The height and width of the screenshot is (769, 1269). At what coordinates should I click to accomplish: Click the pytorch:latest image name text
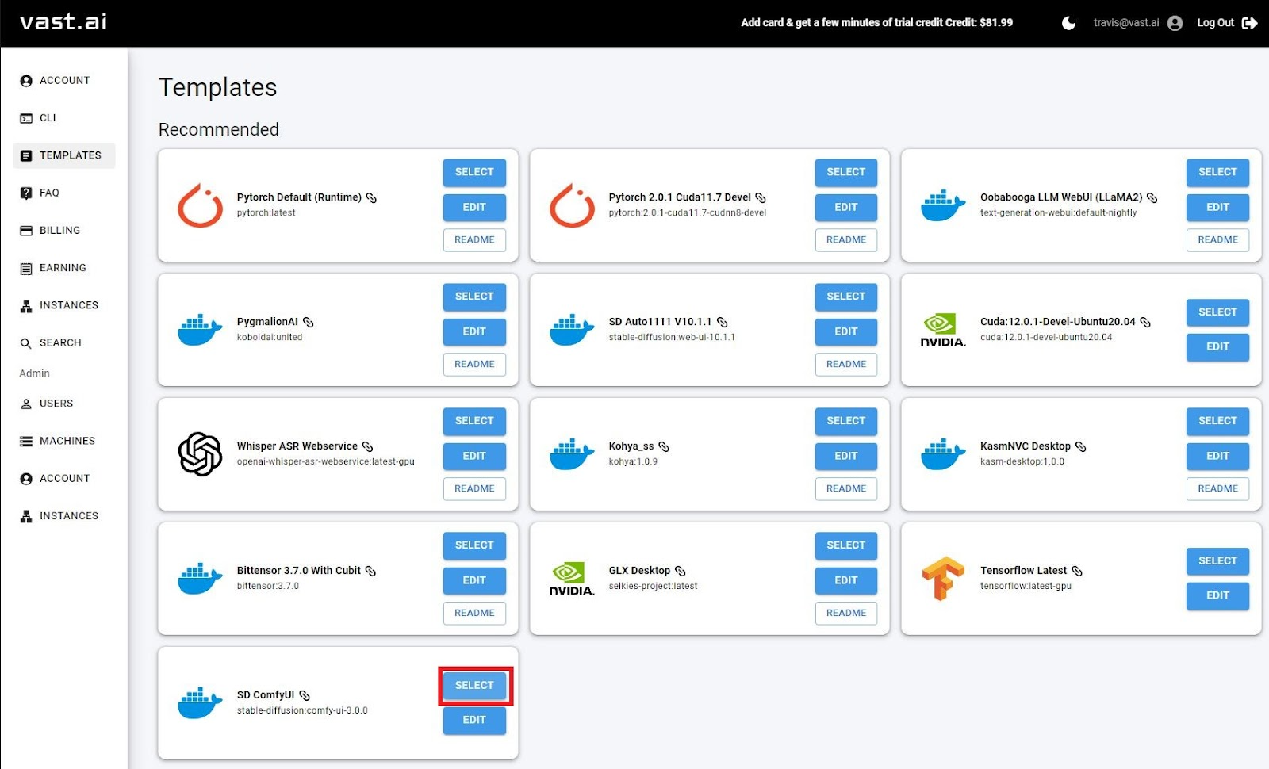click(x=266, y=213)
